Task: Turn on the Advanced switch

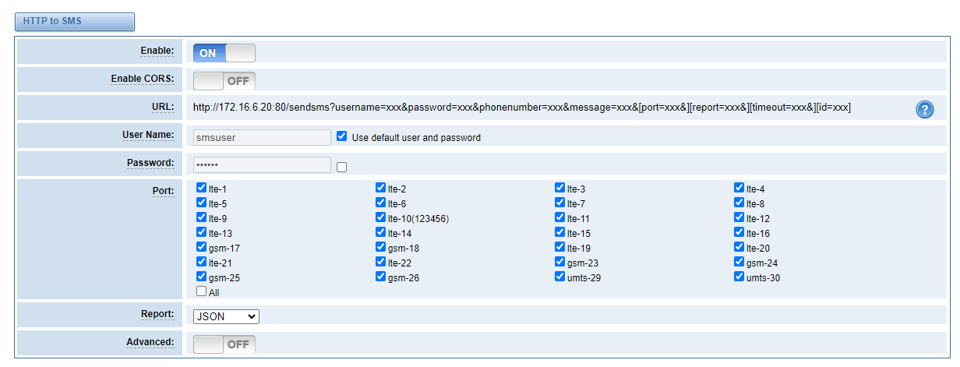Action: click(224, 344)
